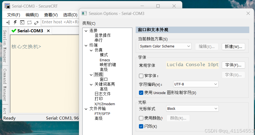Toggle the 闪烁 blink checkbox
255x135 pixels.
141,126
